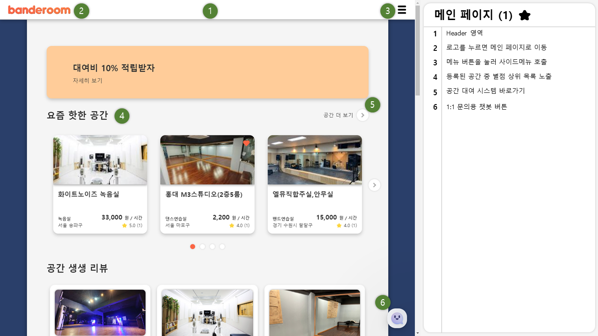Click the star icon beside 메인 페이지 heading

[x=524, y=15]
